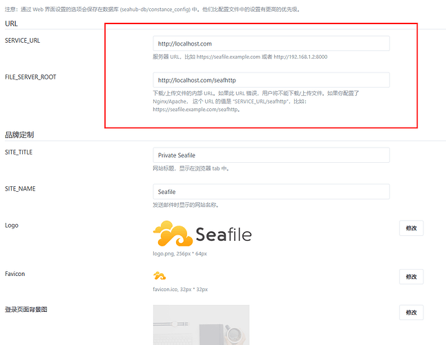Click the favicon.ico size caption
446x345 pixels.
(x=180, y=289)
